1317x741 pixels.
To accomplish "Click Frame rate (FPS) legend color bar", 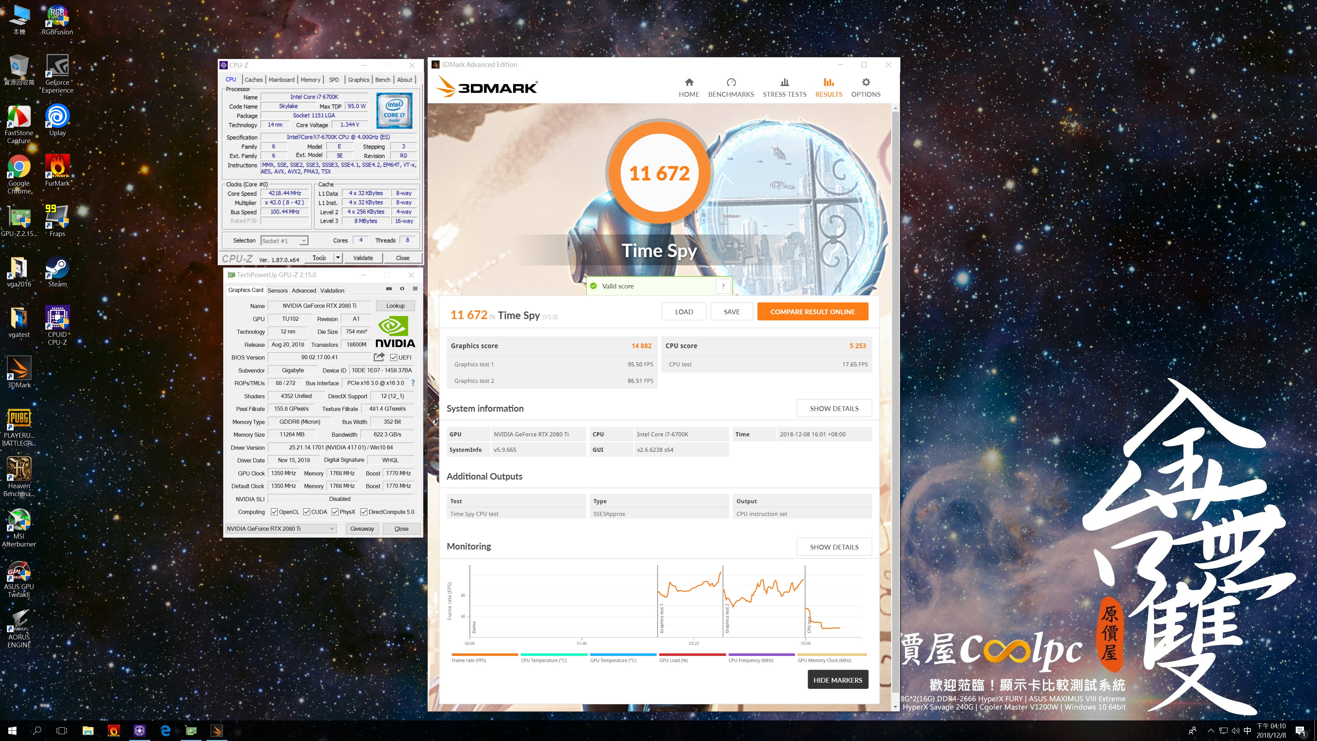I will pos(485,655).
